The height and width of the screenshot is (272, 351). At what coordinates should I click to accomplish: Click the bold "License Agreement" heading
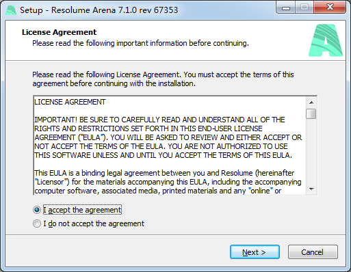60,32
